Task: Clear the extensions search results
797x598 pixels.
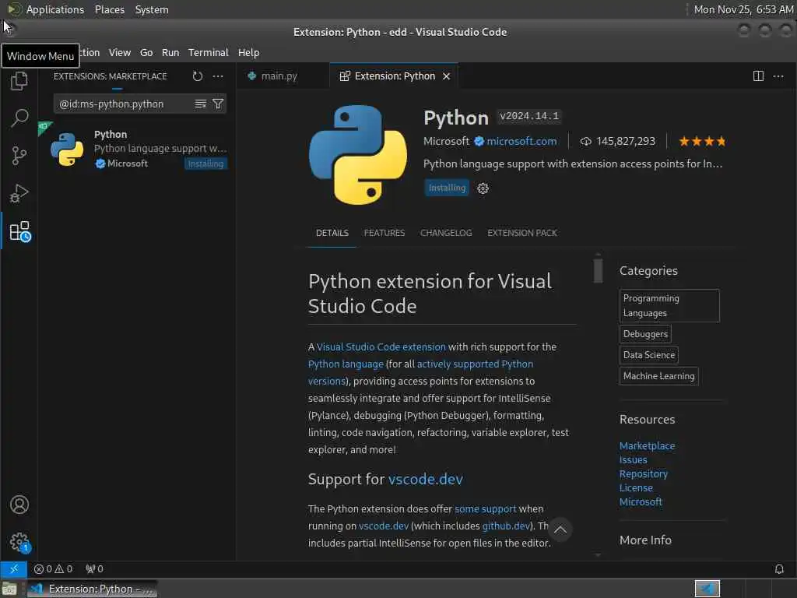Action: point(201,104)
